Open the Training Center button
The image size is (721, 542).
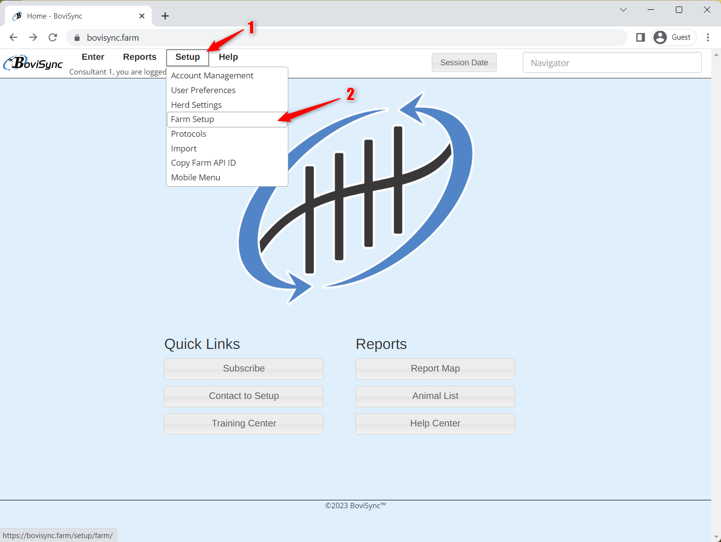[x=244, y=423]
